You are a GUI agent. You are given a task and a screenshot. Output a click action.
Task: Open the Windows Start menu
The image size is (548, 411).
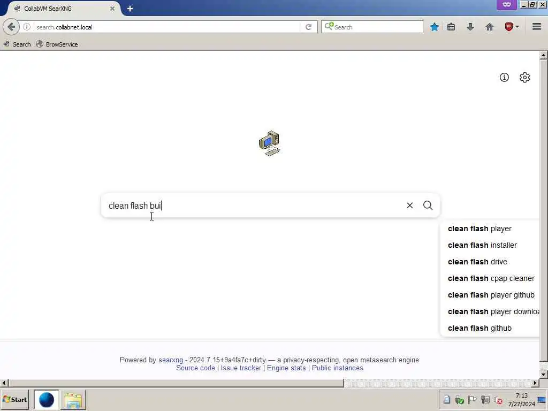click(x=14, y=399)
